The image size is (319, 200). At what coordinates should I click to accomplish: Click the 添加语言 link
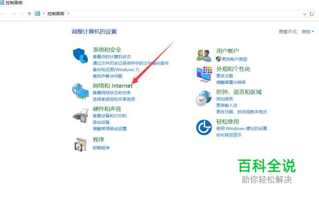click(x=224, y=99)
